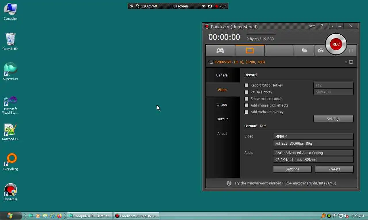Select the Screen Recording rectangle mode

pos(250,50)
